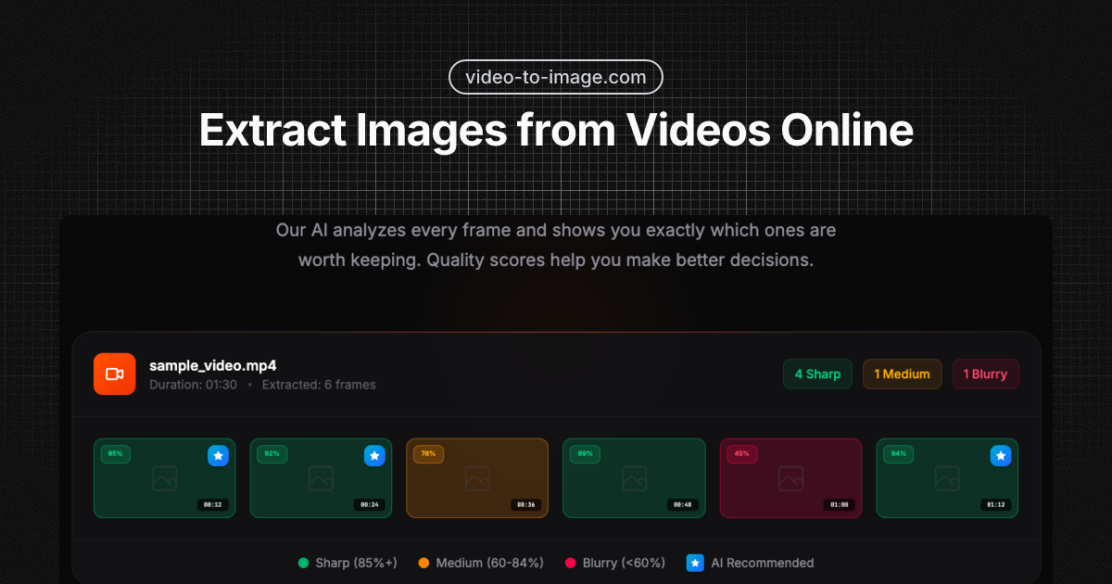Click the image icon in the 89% frame
Viewport: 1112px width, 584px height.
click(x=634, y=478)
